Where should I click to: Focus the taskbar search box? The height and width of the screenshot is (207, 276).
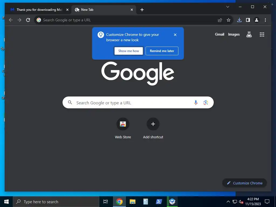[56, 202]
